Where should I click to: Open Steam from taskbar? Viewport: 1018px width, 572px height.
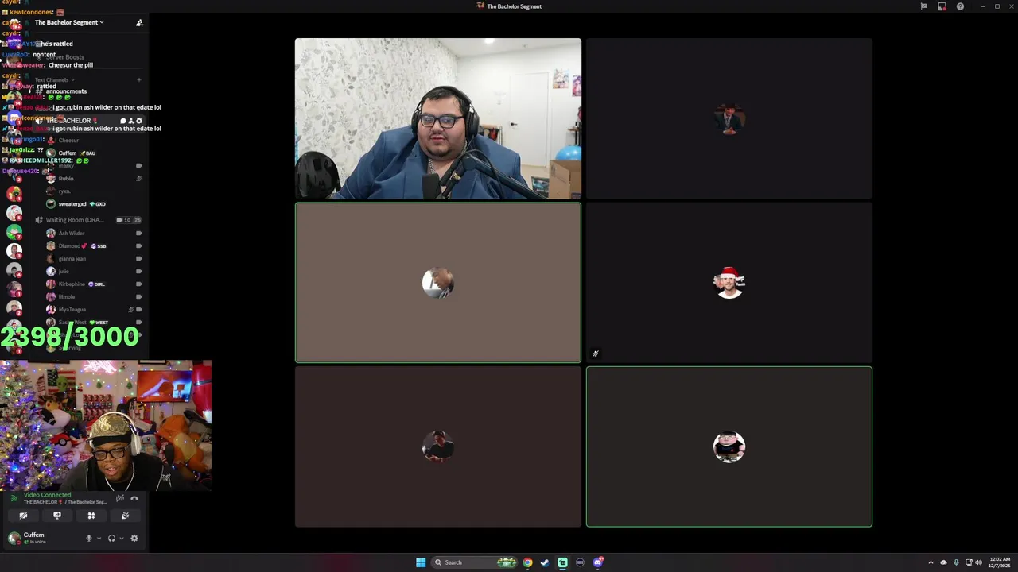[545, 562]
